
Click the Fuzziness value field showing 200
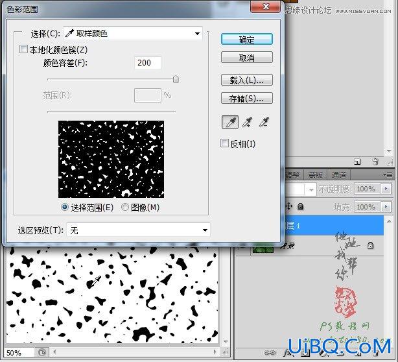click(x=148, y=62)
